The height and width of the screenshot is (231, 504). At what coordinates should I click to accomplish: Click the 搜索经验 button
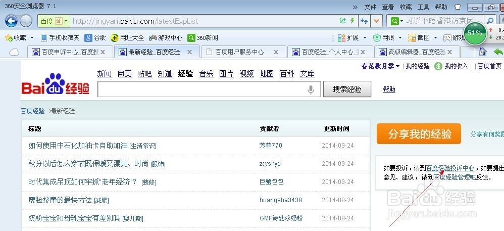[x=347, y=89]
